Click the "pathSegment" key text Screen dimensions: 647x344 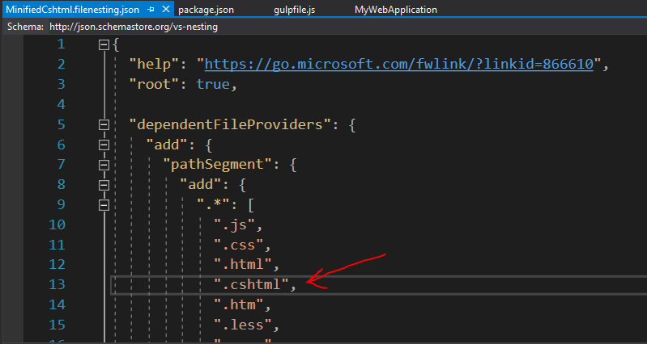tap(218, 165)
